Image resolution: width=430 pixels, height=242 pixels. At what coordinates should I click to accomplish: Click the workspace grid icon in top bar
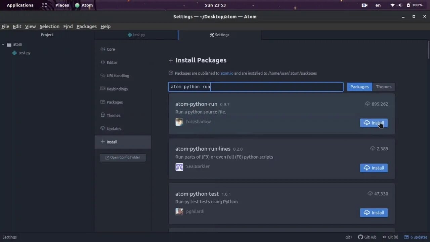click(45, 5)
